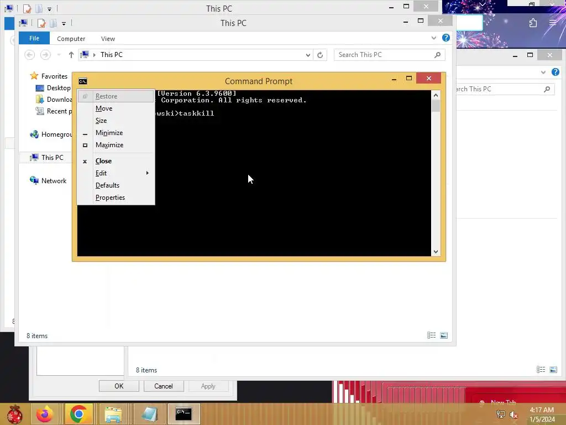Go back with the Back arrow
This screenshot has width=566, height=425.
(x=30, y=55)
